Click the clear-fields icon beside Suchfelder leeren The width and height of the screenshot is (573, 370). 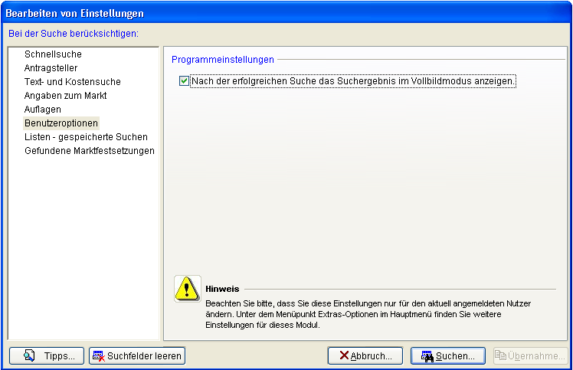[98, 355]
